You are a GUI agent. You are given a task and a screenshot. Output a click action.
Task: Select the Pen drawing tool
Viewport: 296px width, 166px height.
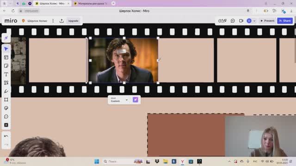[x=6, y=91]
